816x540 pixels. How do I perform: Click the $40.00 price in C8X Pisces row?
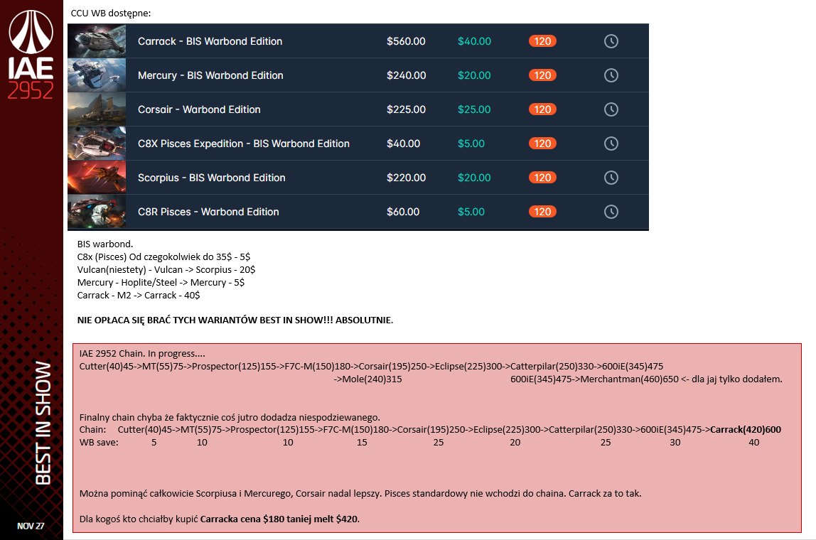point(403,144)
